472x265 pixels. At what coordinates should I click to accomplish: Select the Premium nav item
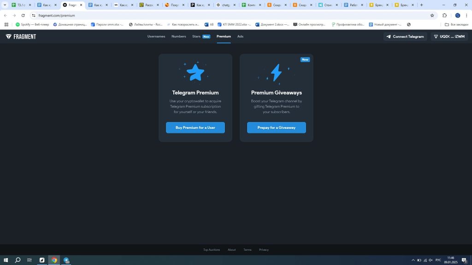(224, 36)
